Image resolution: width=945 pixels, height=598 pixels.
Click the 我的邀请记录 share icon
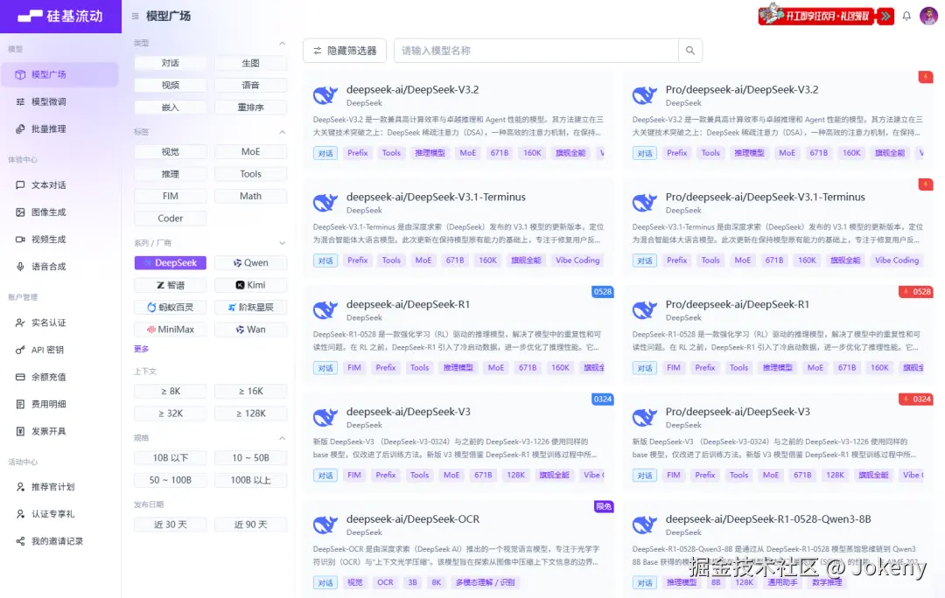[x=20, y=541]
